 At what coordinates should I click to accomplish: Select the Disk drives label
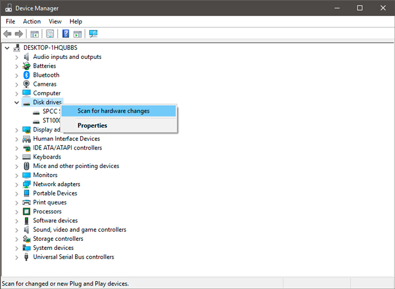click(48, 102)
